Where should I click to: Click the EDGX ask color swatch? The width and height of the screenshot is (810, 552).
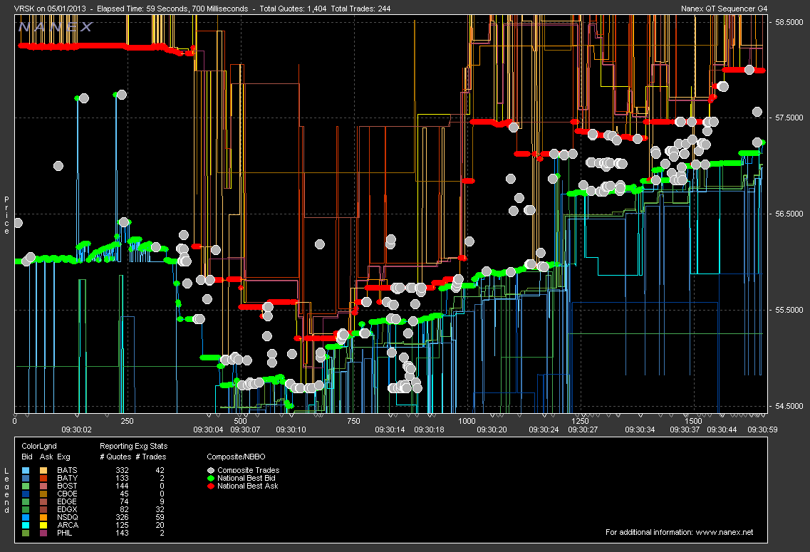(43, 510)
